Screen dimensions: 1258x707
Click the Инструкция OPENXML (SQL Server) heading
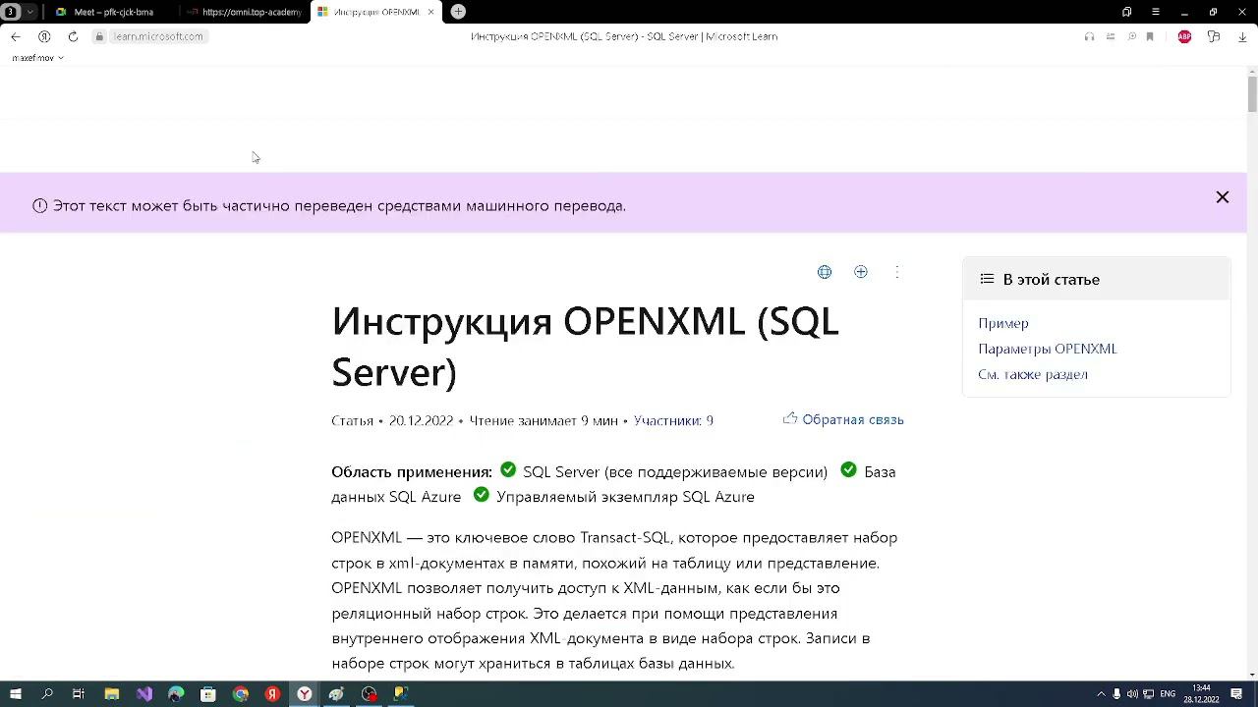tap(585, 347)
